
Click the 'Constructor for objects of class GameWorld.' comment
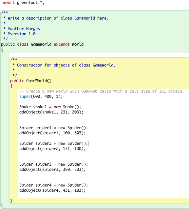tap(66, 65)
